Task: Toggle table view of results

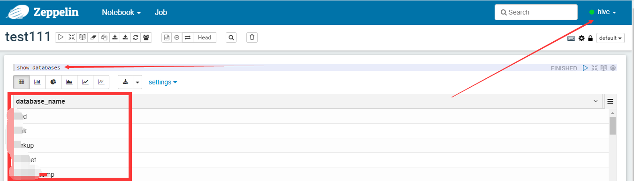Action: pyautogui.click(x=22, y=82)
